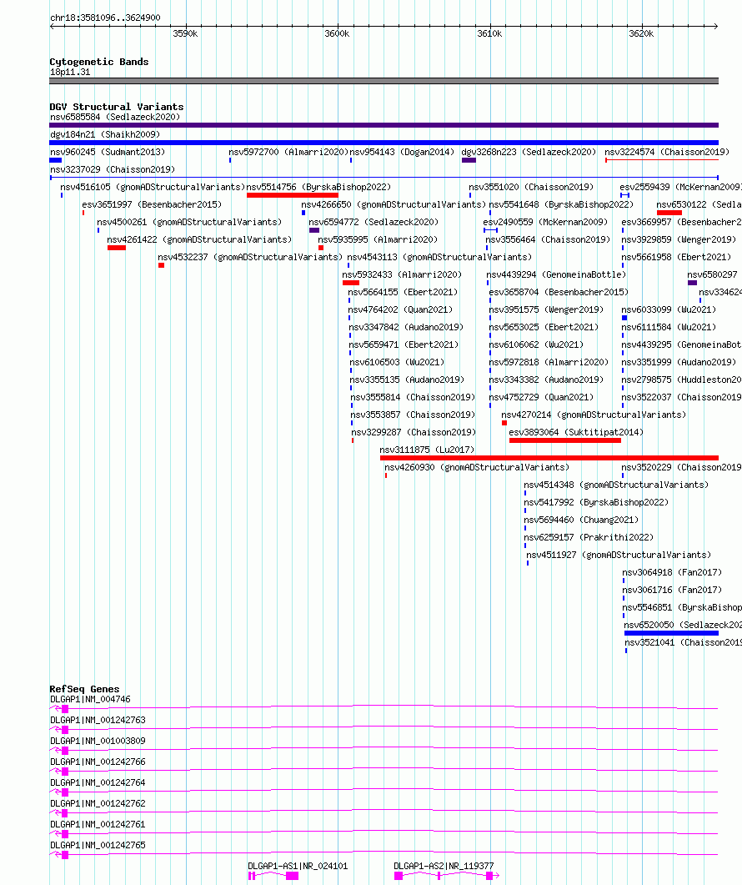Click nsv3555814 (Chaisson2019) label
742x885 pixels.
coord(413,397)
